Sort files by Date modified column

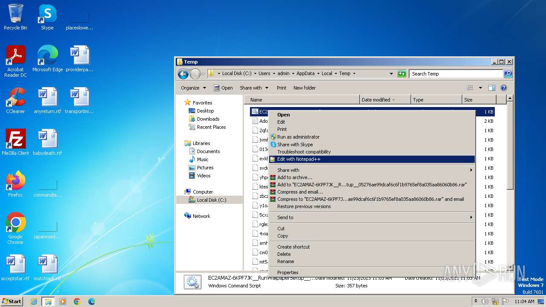(x=386, y=100)
